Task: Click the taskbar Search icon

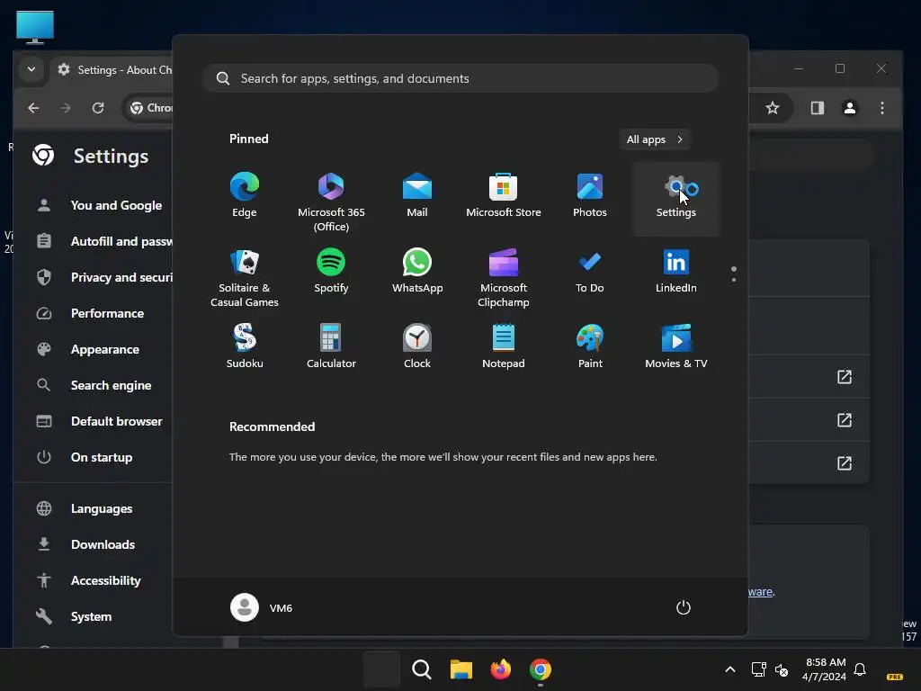Action: point(421,669)
